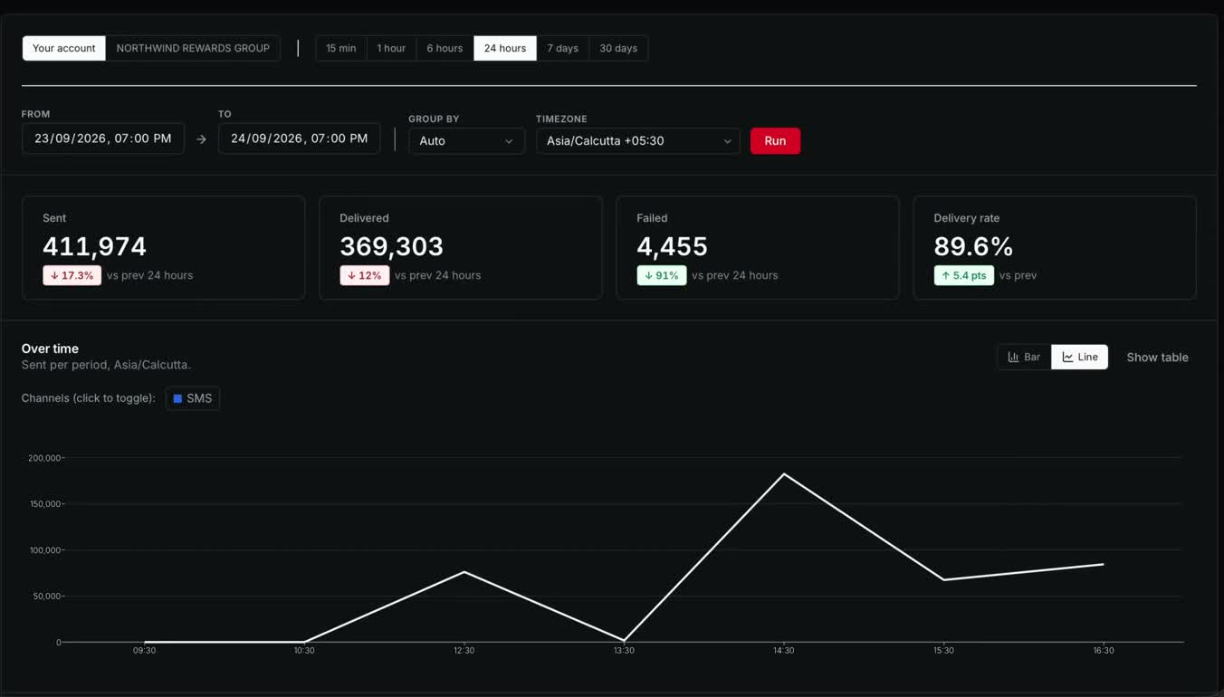Screen dimensions: 1224x697
Task: Switch chart to Bar view
Action: [x=1024, y=358]
